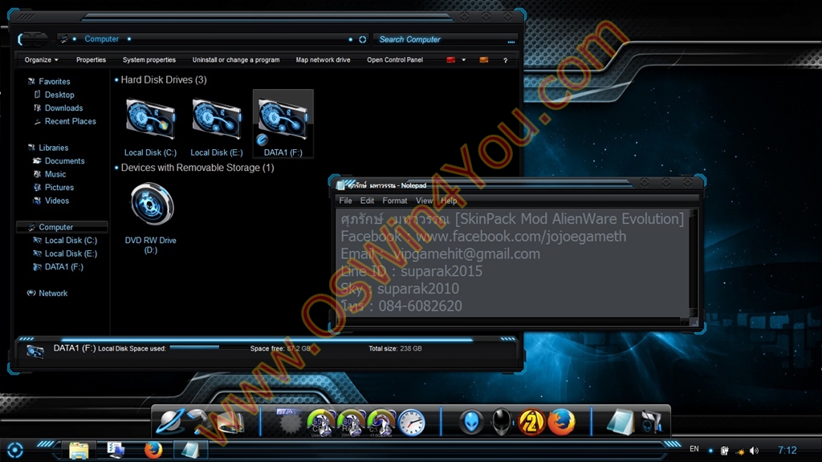Click Map network drive
The height and width of the screenshot is (462, 822).
point(323,59)
